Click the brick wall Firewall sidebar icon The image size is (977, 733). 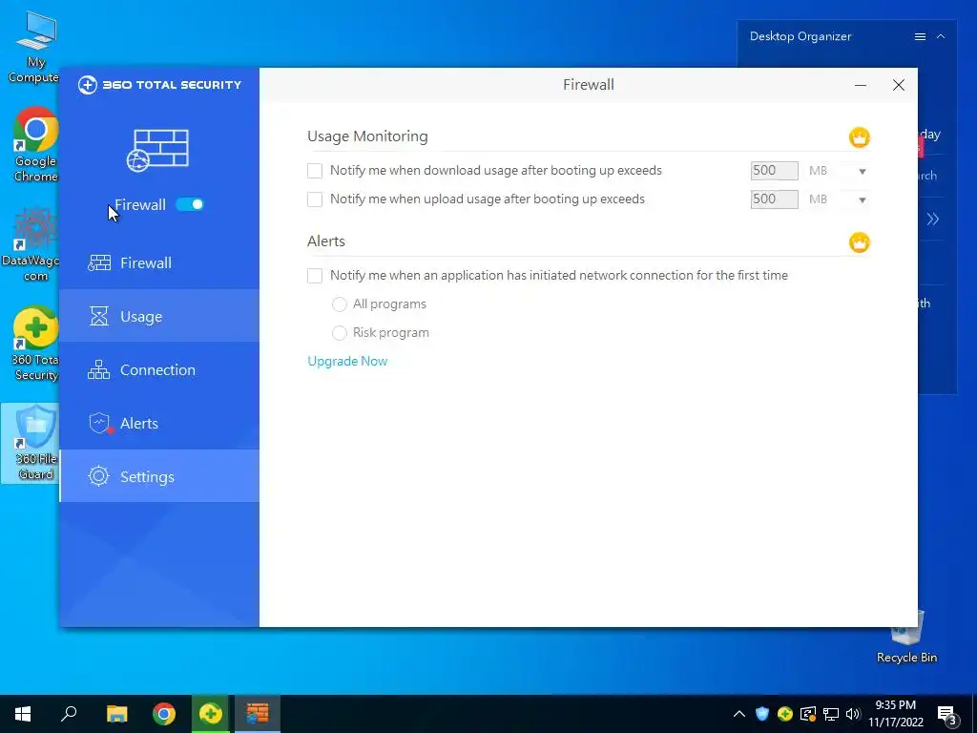[99, 263]
